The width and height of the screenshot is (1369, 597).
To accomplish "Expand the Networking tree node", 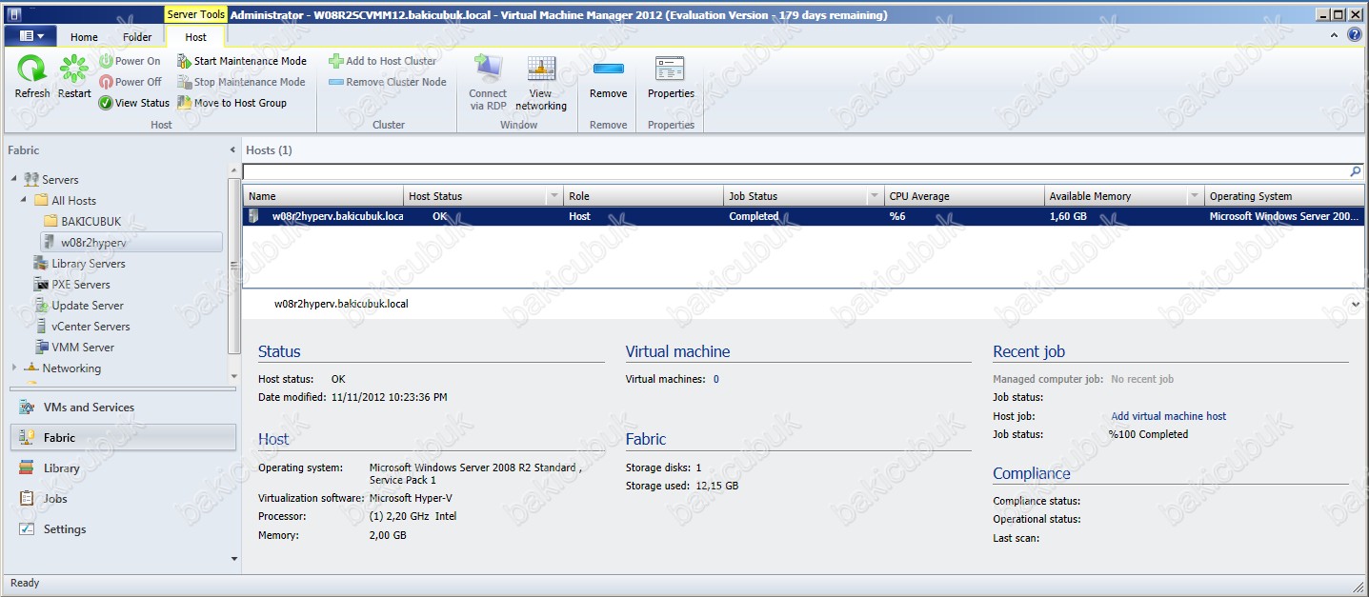I will pos(14,368).
